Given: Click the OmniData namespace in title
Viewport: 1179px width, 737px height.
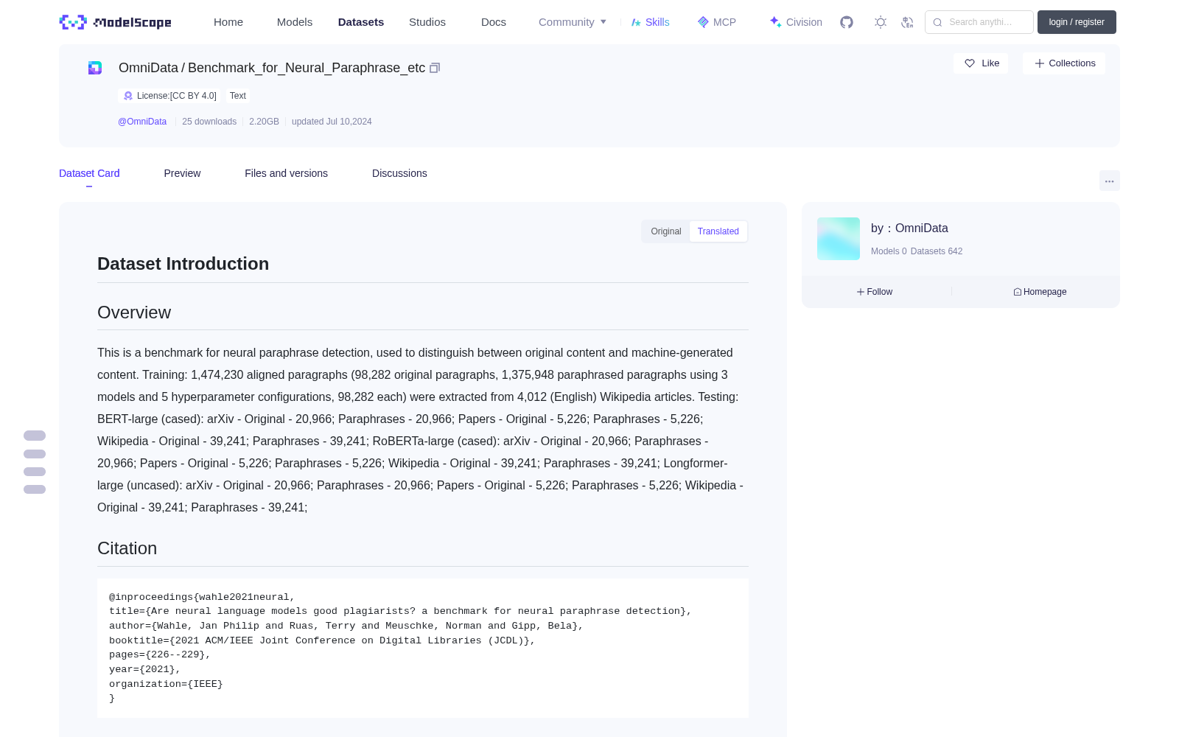Looking at the screenshot, I should coord(148,68).
